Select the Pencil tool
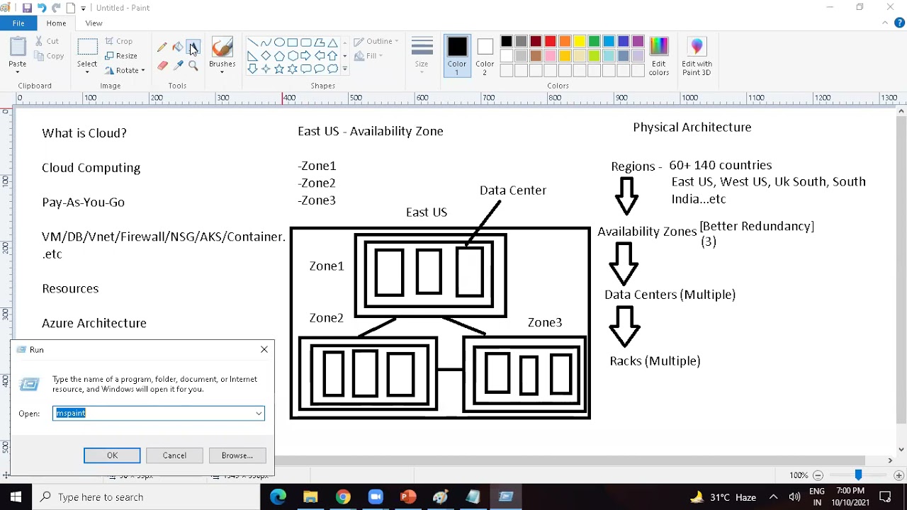Viewport: 907px width, 510px height. tap(162, 47)
